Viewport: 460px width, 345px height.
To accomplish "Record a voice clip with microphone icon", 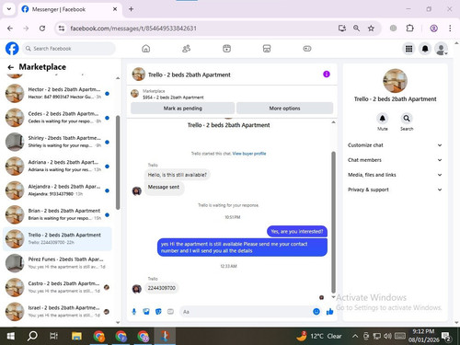I will (x=134, y=312).
